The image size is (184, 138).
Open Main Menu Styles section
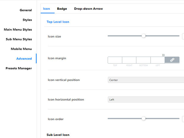pos(18,30)
